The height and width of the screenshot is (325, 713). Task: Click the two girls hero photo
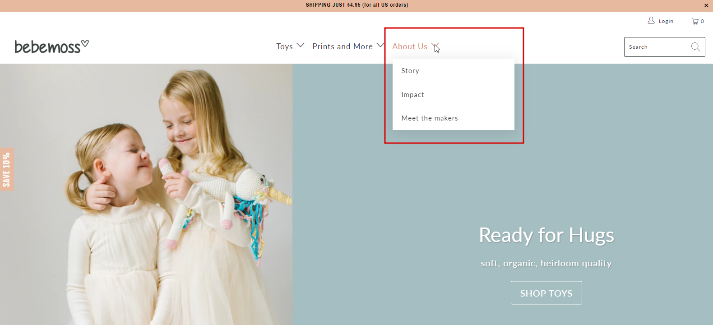(x=146, y=195)
